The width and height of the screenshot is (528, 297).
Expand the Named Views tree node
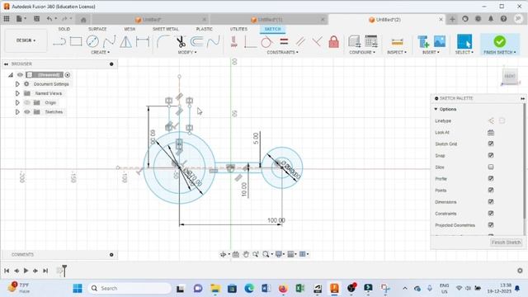[17, 93]
